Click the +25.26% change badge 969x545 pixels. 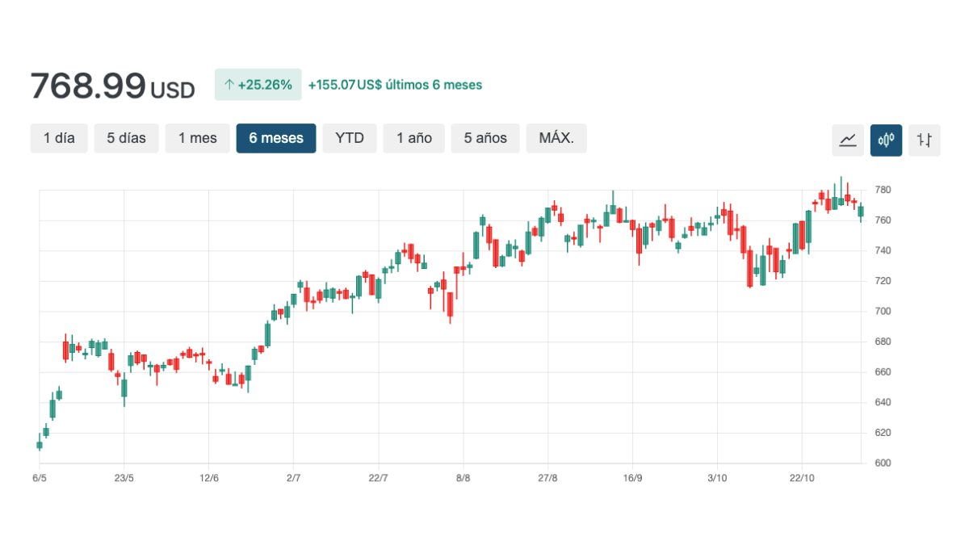(x=258, y=85)
